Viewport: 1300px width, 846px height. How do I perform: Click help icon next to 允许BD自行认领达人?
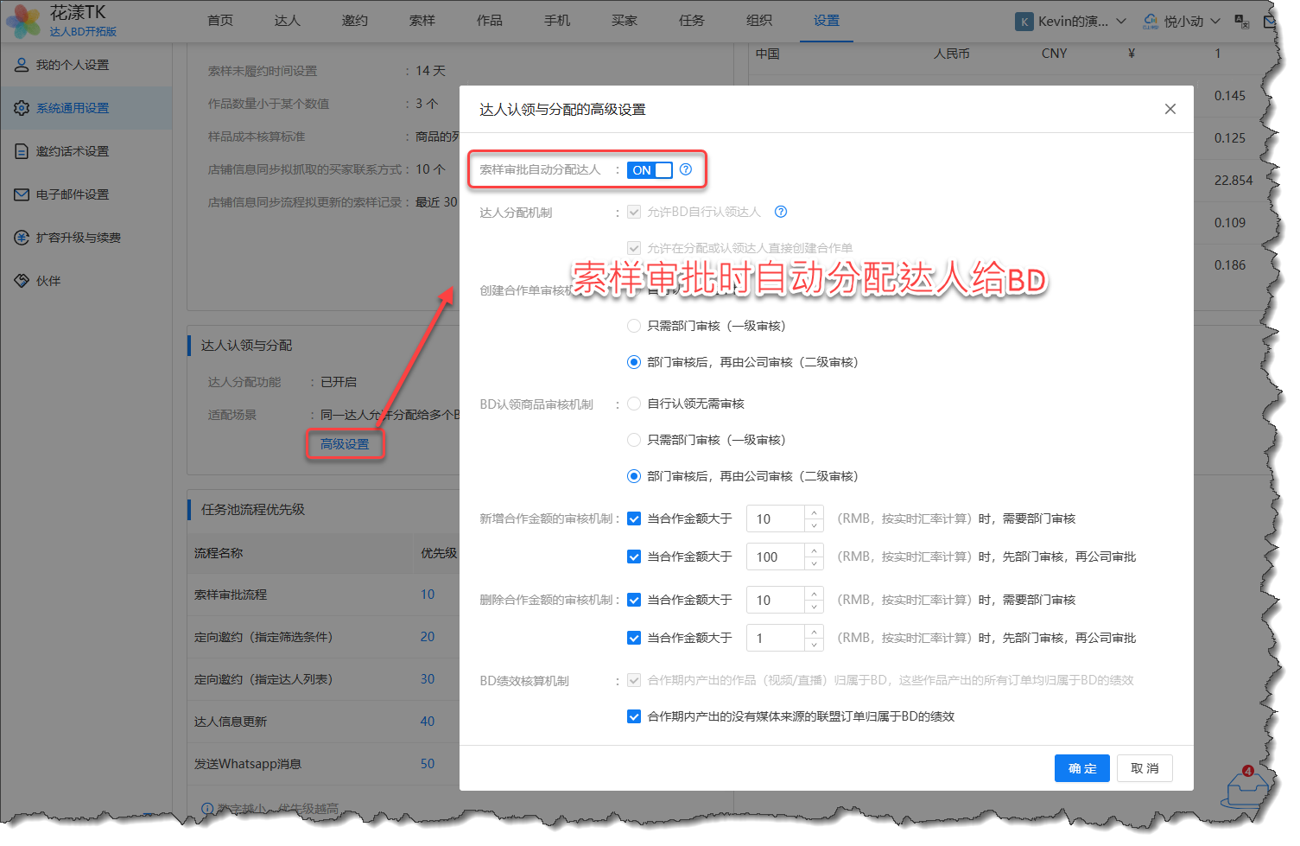pyautogui.click(x=781, y=212)
